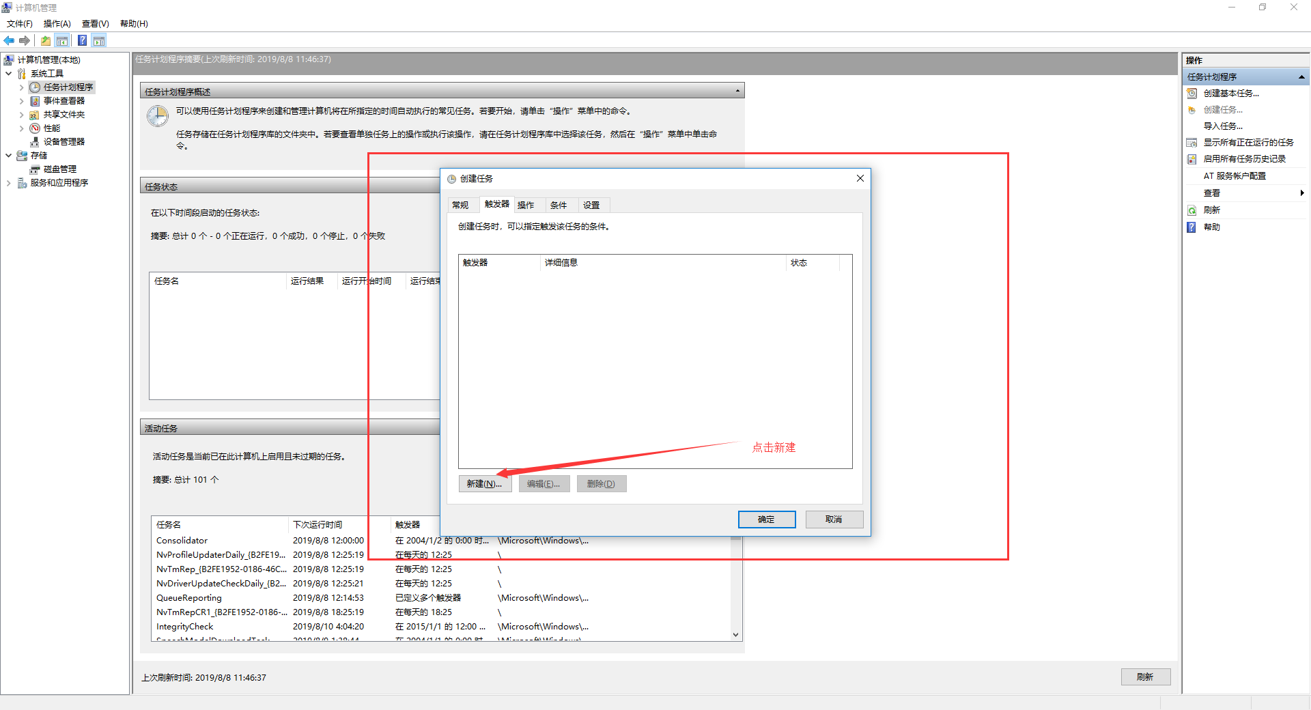Click AT 服务帐户配置 in actions pane

[x=1235, y=176]
